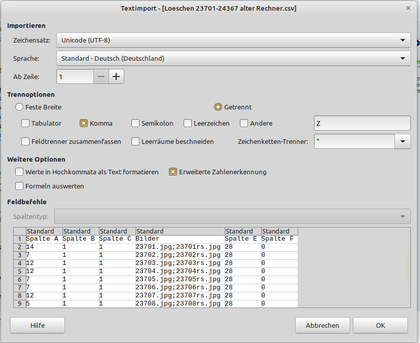The width and height of the screenshot is (420, 343).
Task: Close the Textimport dialog with X
Action: click(x=408, y=8)
